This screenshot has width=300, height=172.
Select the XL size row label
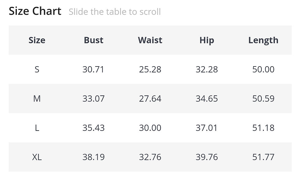point(37,157)
